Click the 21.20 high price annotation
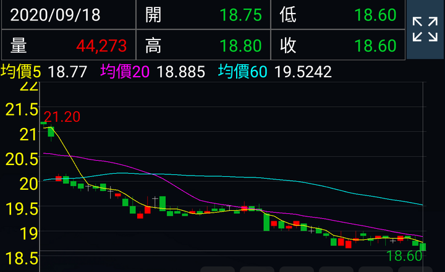445x272 pixels. coord(62,117)
